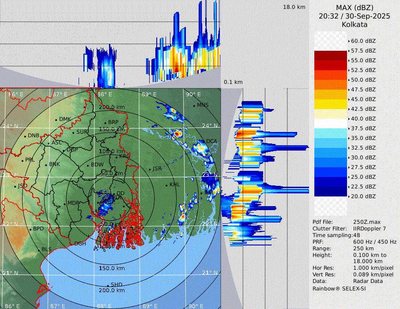The width and height of the screenshot is (400, 309).
Task: Click the yellow swatch between 45.0 and 42.5 dBZ
Action: pyautogui.click(x=331, y=104)
